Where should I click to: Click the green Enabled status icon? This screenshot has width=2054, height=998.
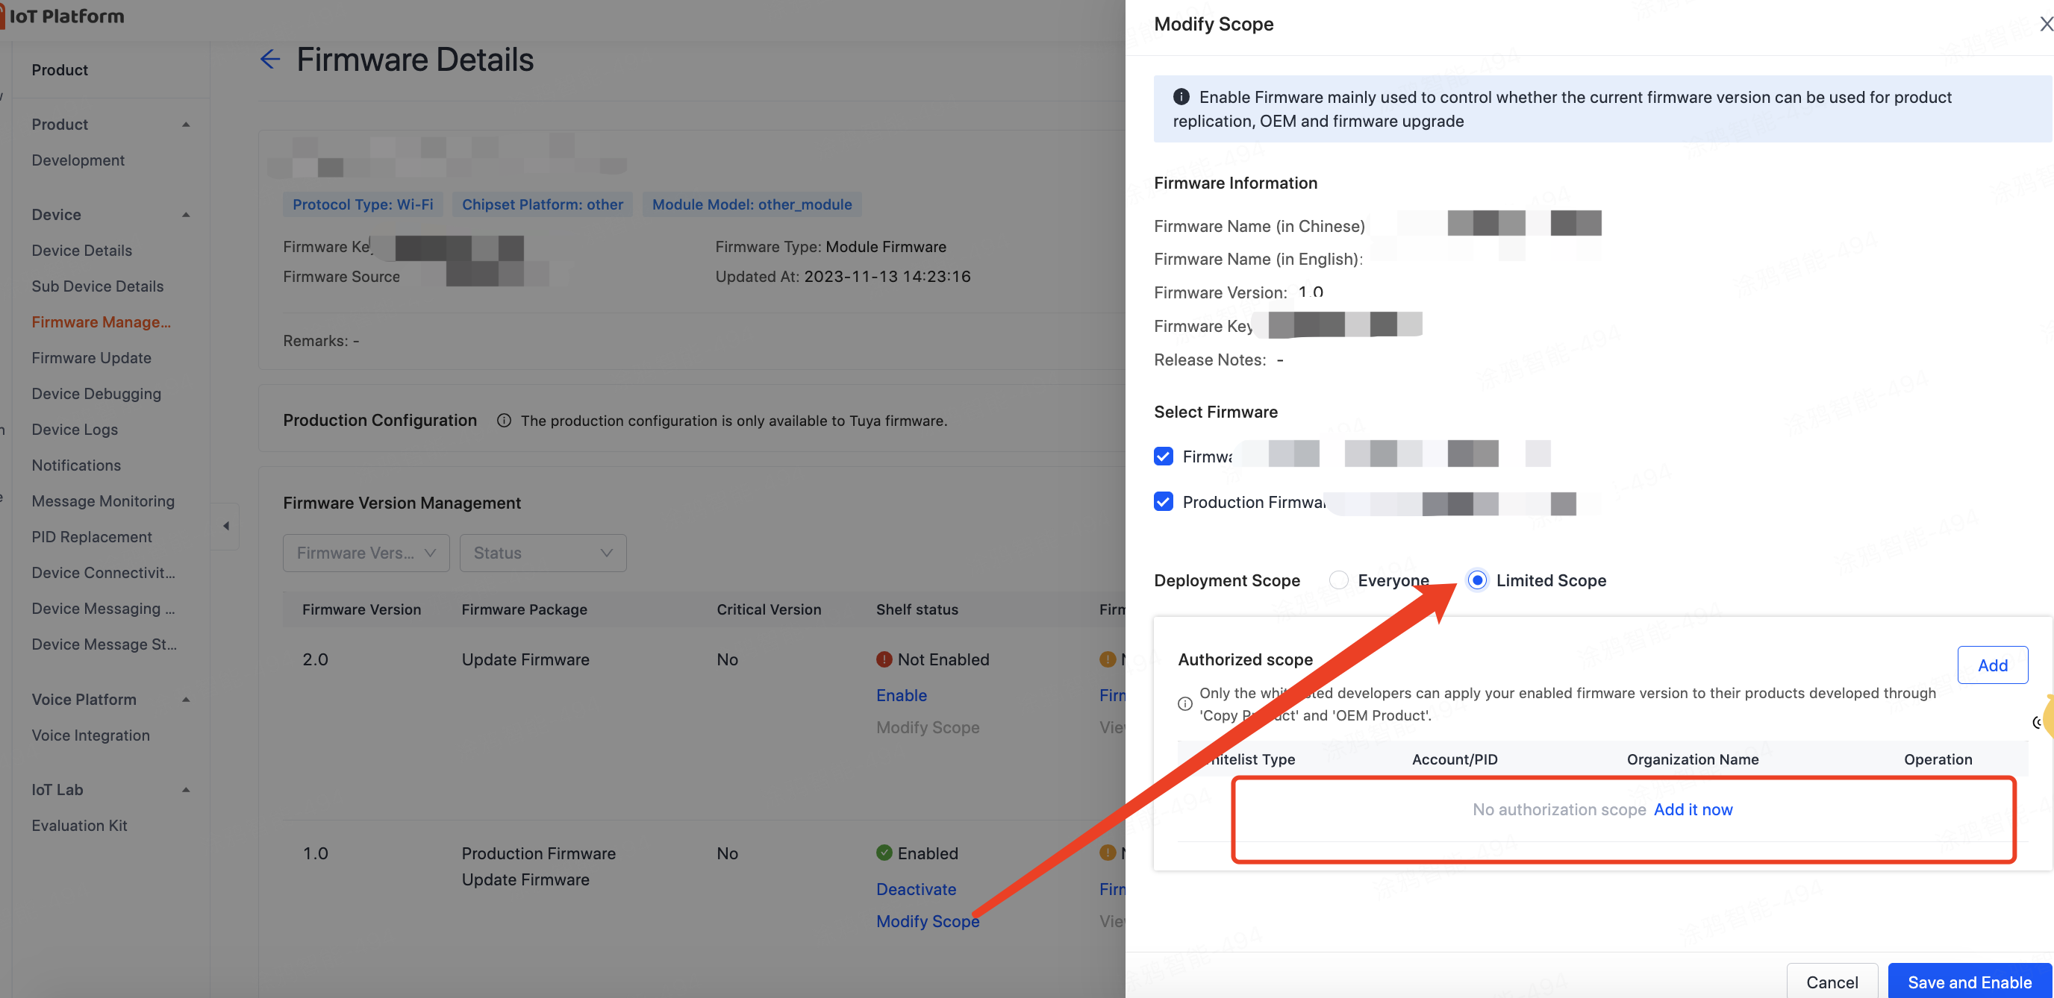point(884,853)
